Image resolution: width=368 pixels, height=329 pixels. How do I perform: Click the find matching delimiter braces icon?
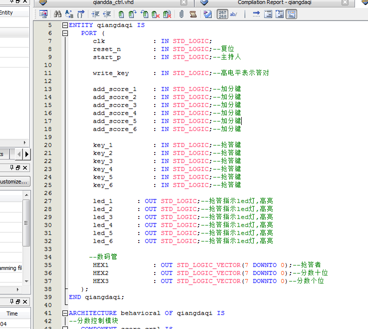pos(81,14)
